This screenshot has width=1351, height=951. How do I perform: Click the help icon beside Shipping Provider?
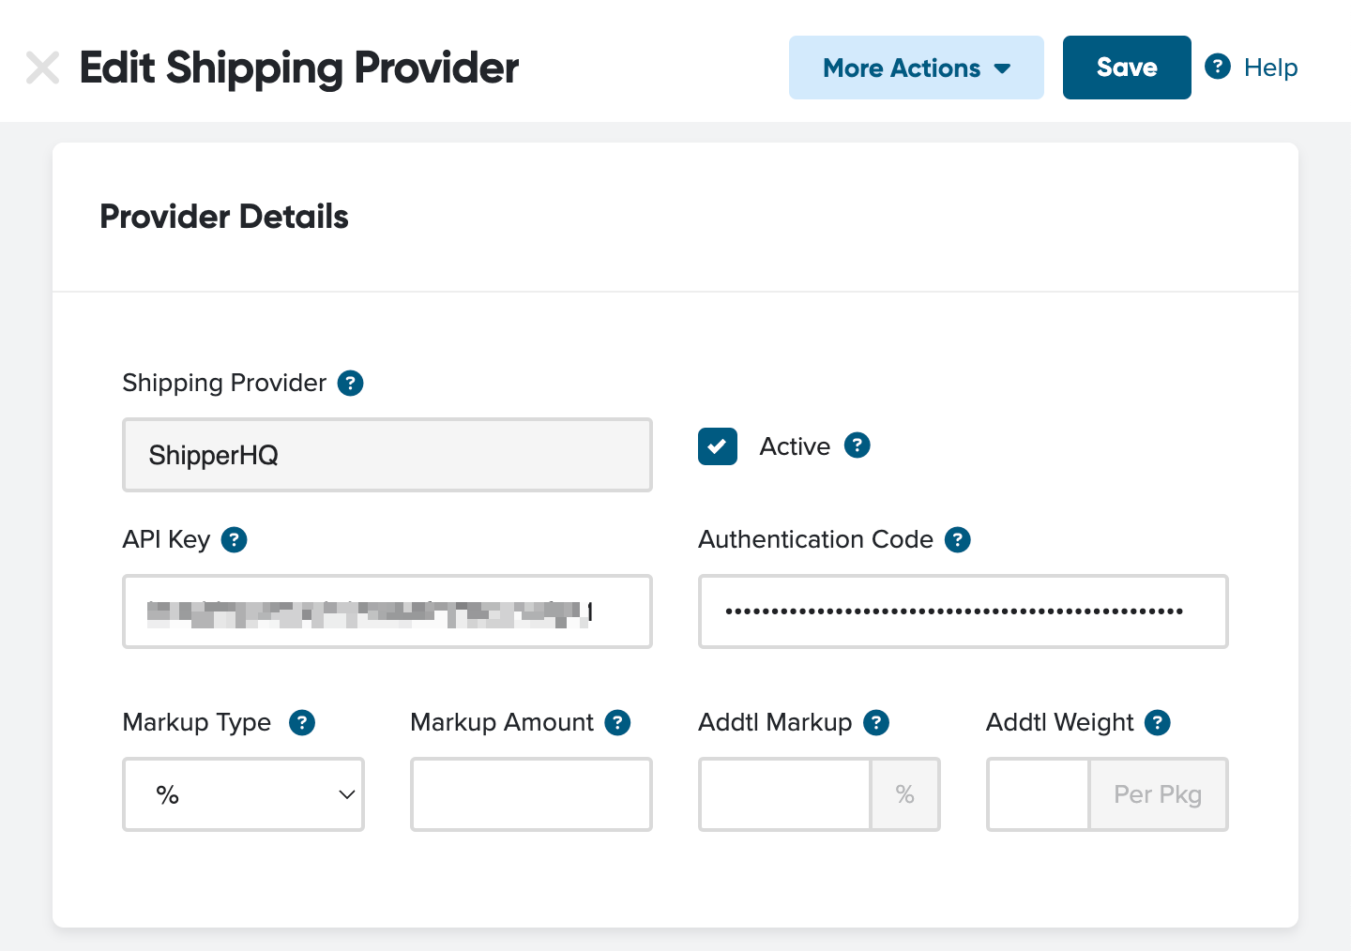(350, 383)
